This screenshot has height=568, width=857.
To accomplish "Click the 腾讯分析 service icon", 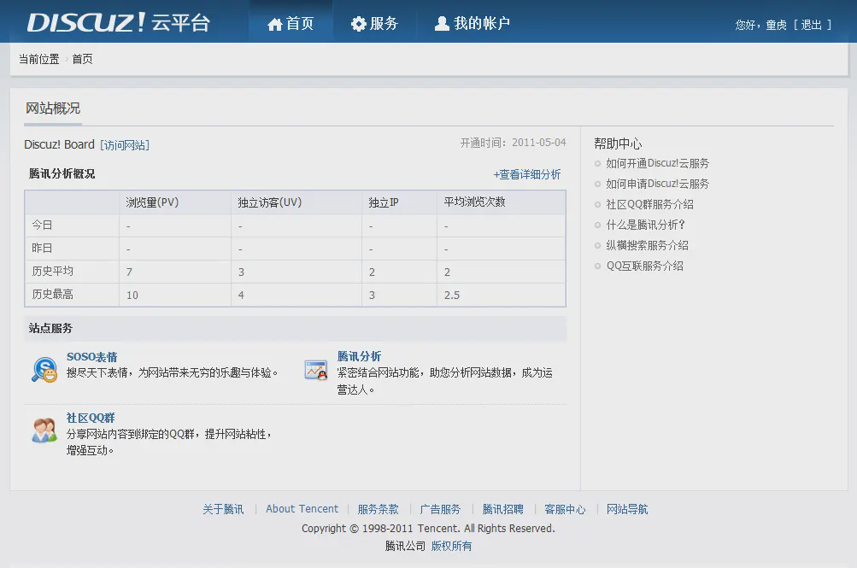I will [315, 369].
